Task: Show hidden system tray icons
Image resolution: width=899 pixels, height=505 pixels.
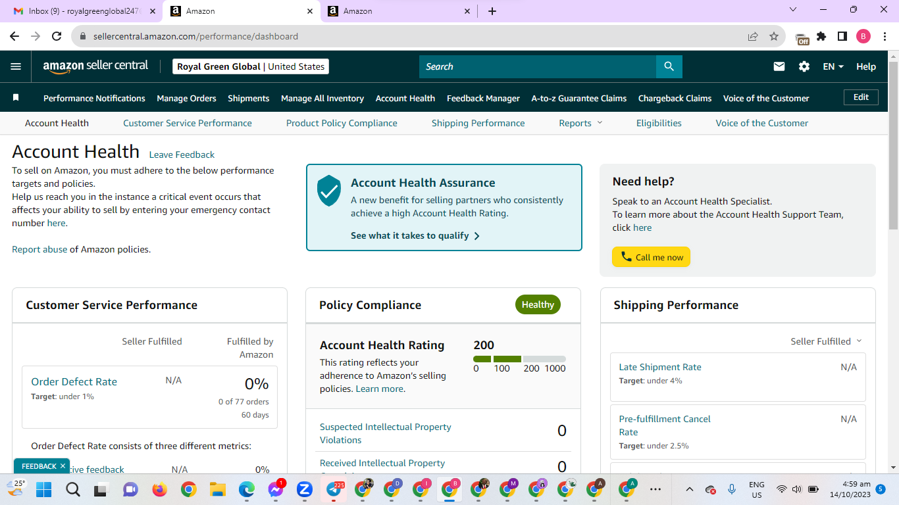Action: [689, 489]
